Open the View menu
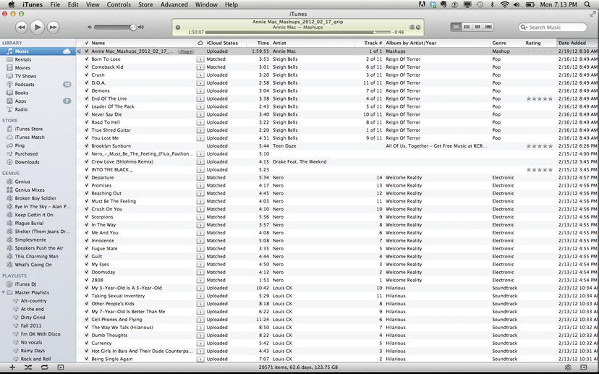 [x=93, y=4]
